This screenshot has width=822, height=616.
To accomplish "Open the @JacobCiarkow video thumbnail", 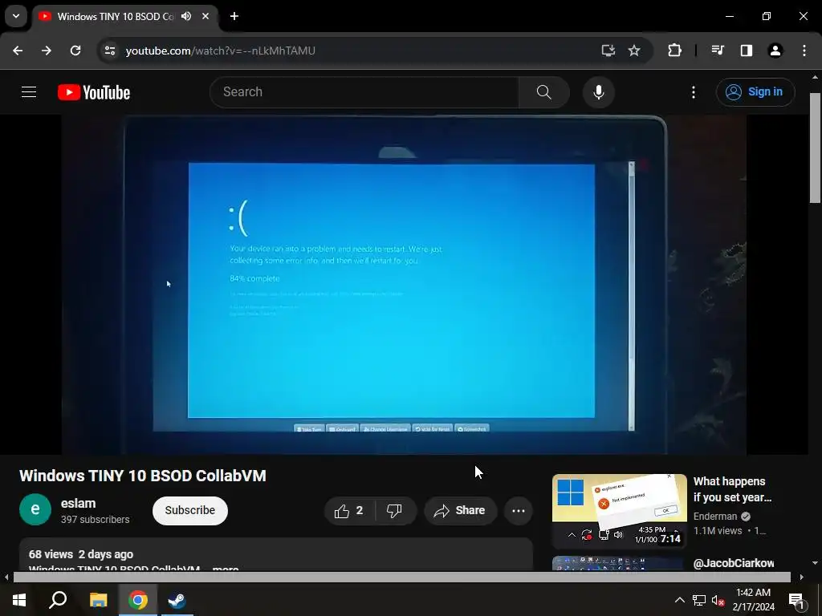I will (619, 564).
